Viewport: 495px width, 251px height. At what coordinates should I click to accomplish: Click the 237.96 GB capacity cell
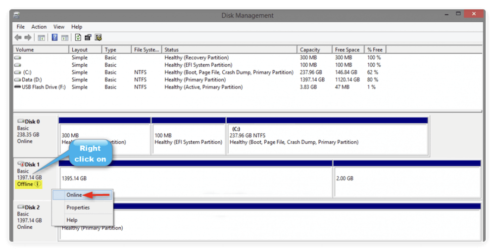(x=311, y=73)
